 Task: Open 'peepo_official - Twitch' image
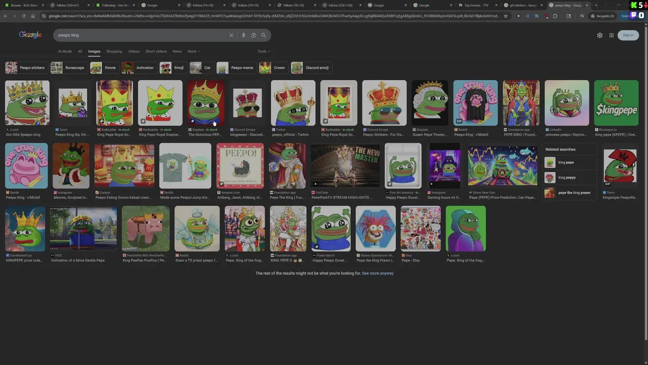[293, 103]
